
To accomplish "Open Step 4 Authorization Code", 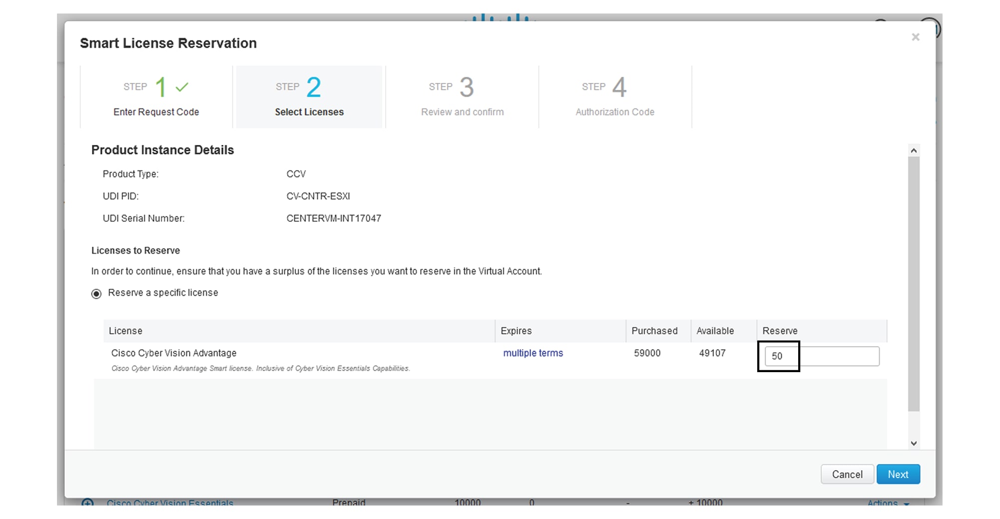I will [x=615, y=97].
